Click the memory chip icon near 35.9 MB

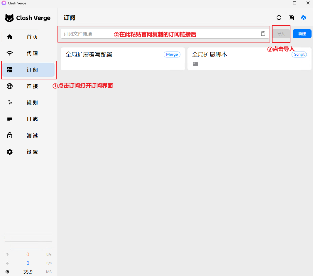point(7,272)
